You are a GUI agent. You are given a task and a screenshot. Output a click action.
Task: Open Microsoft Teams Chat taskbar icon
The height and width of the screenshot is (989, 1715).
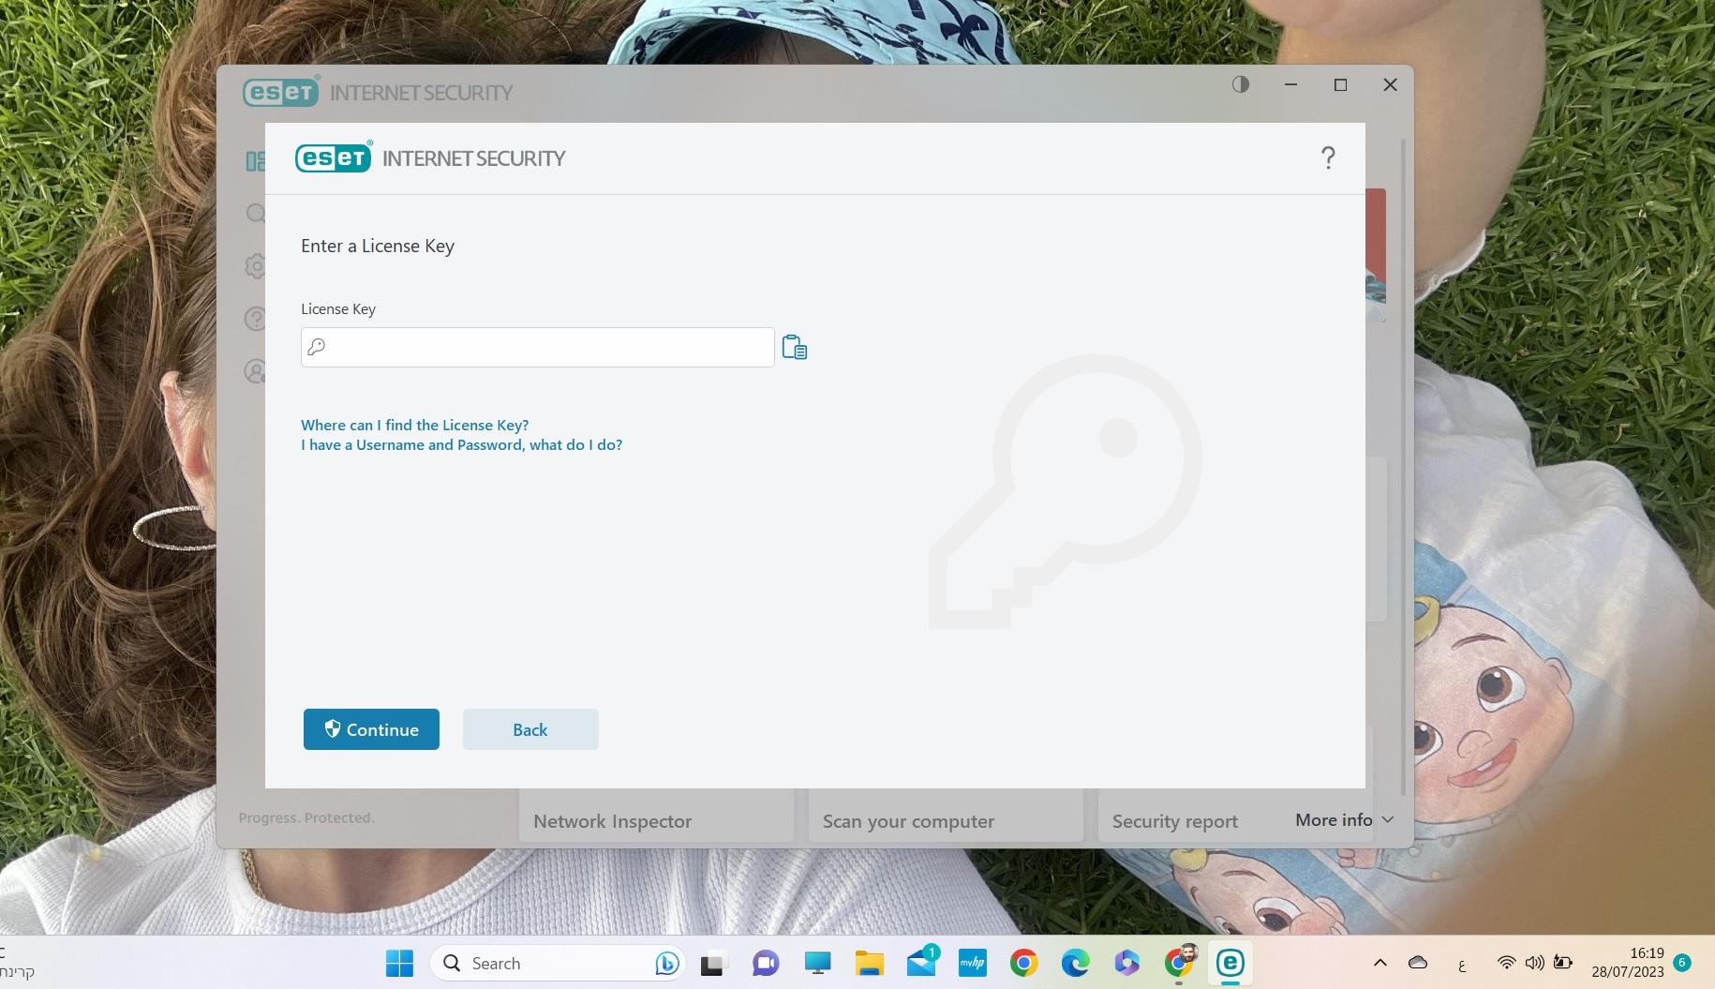(x=766, y=963)
